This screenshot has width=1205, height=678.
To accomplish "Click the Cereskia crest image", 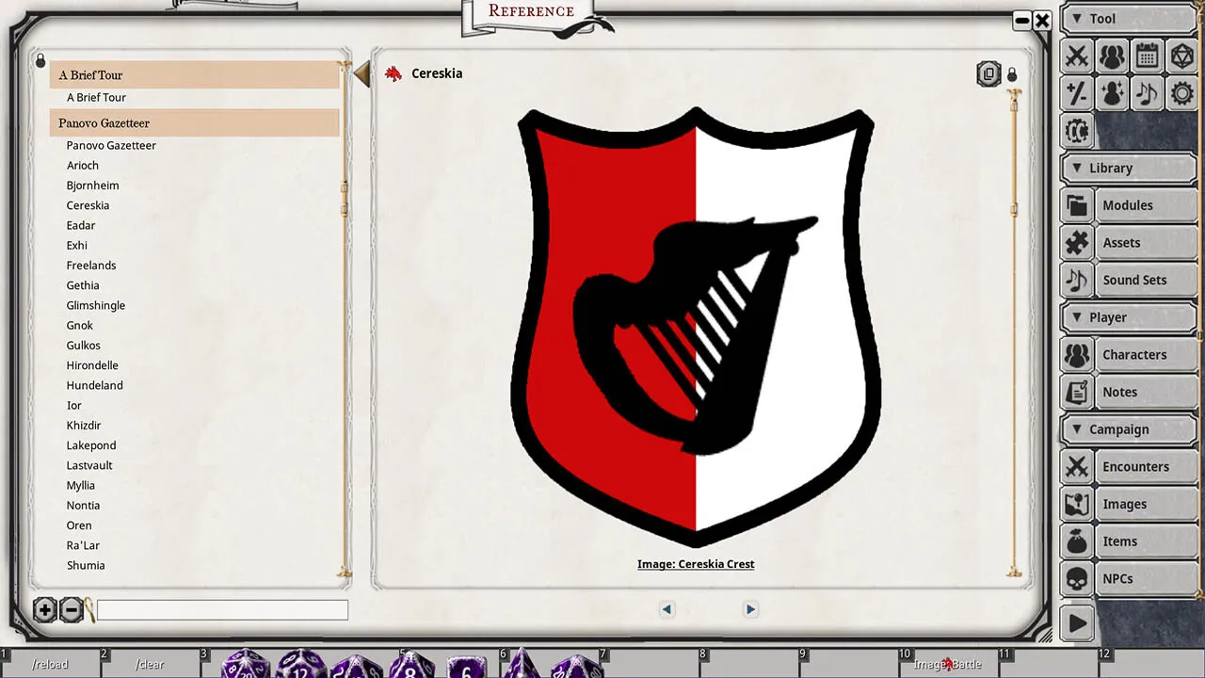I will 696,327.
